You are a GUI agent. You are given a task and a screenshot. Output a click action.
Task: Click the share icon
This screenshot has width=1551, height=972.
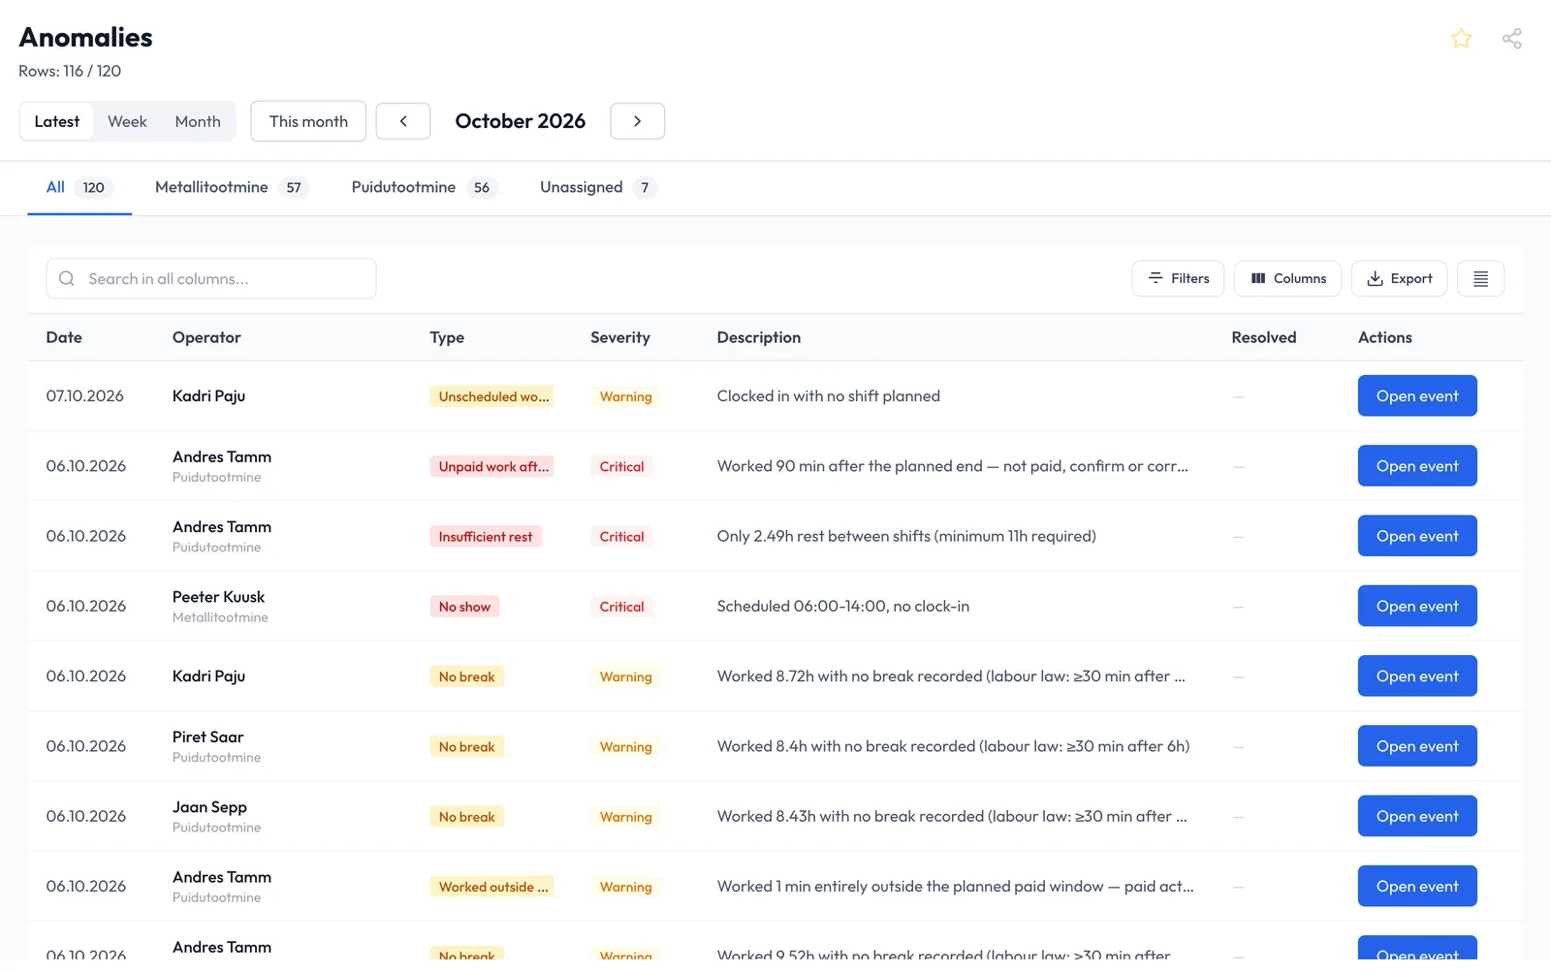(1511, 39)
